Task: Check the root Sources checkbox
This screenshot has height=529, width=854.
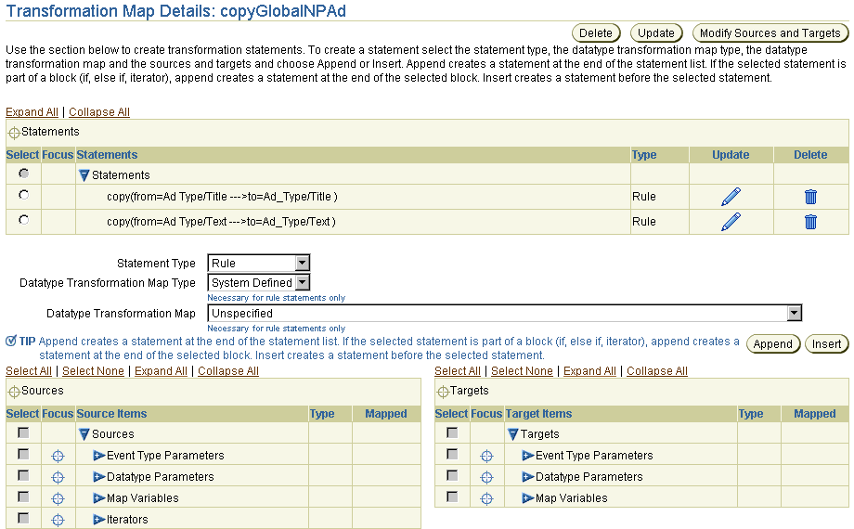Action: coord(23,432)
